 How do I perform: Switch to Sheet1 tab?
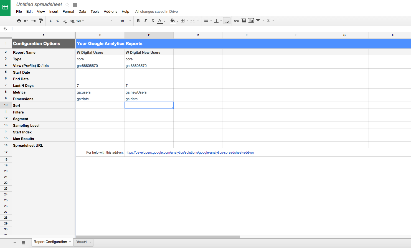point(81,242)
